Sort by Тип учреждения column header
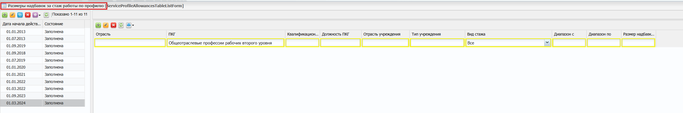Image resolution: width=683 pixels, height=113 pixels. tap(437, 34)
